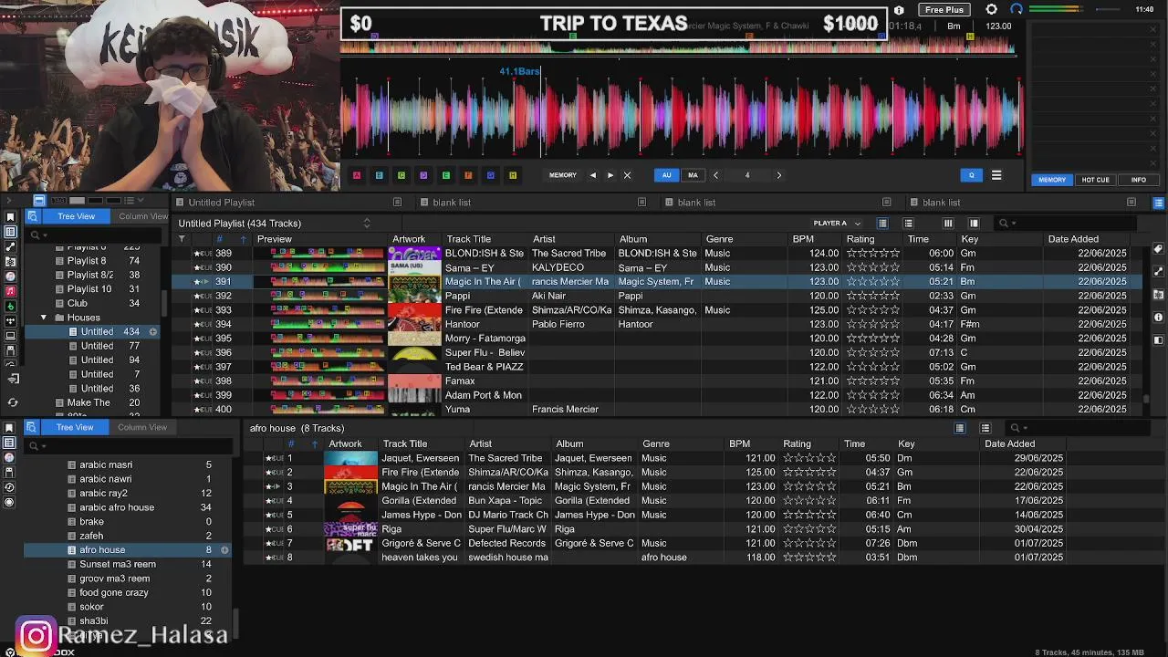Image resolution: width=1168 pixels, height=657 pixels.
Task: Switch to MEMORY panel tab
Action: click(x=1051, y=180)
